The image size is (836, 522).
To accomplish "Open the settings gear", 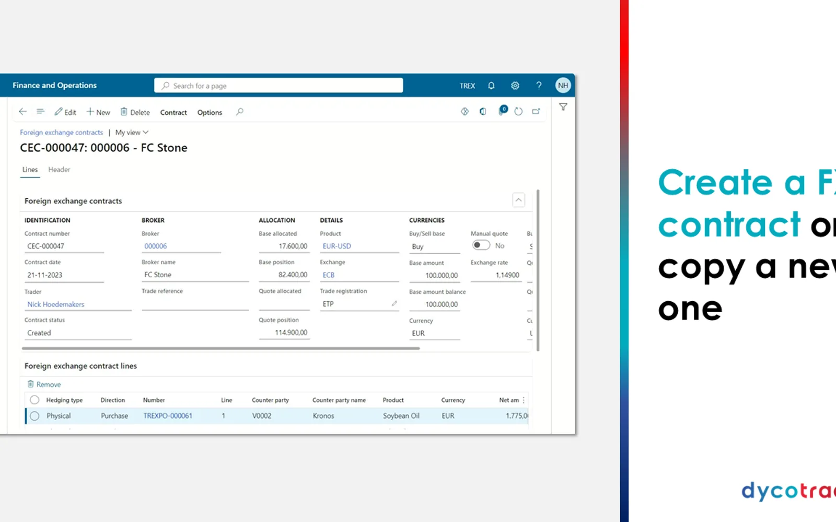I will tap(515, 86).
